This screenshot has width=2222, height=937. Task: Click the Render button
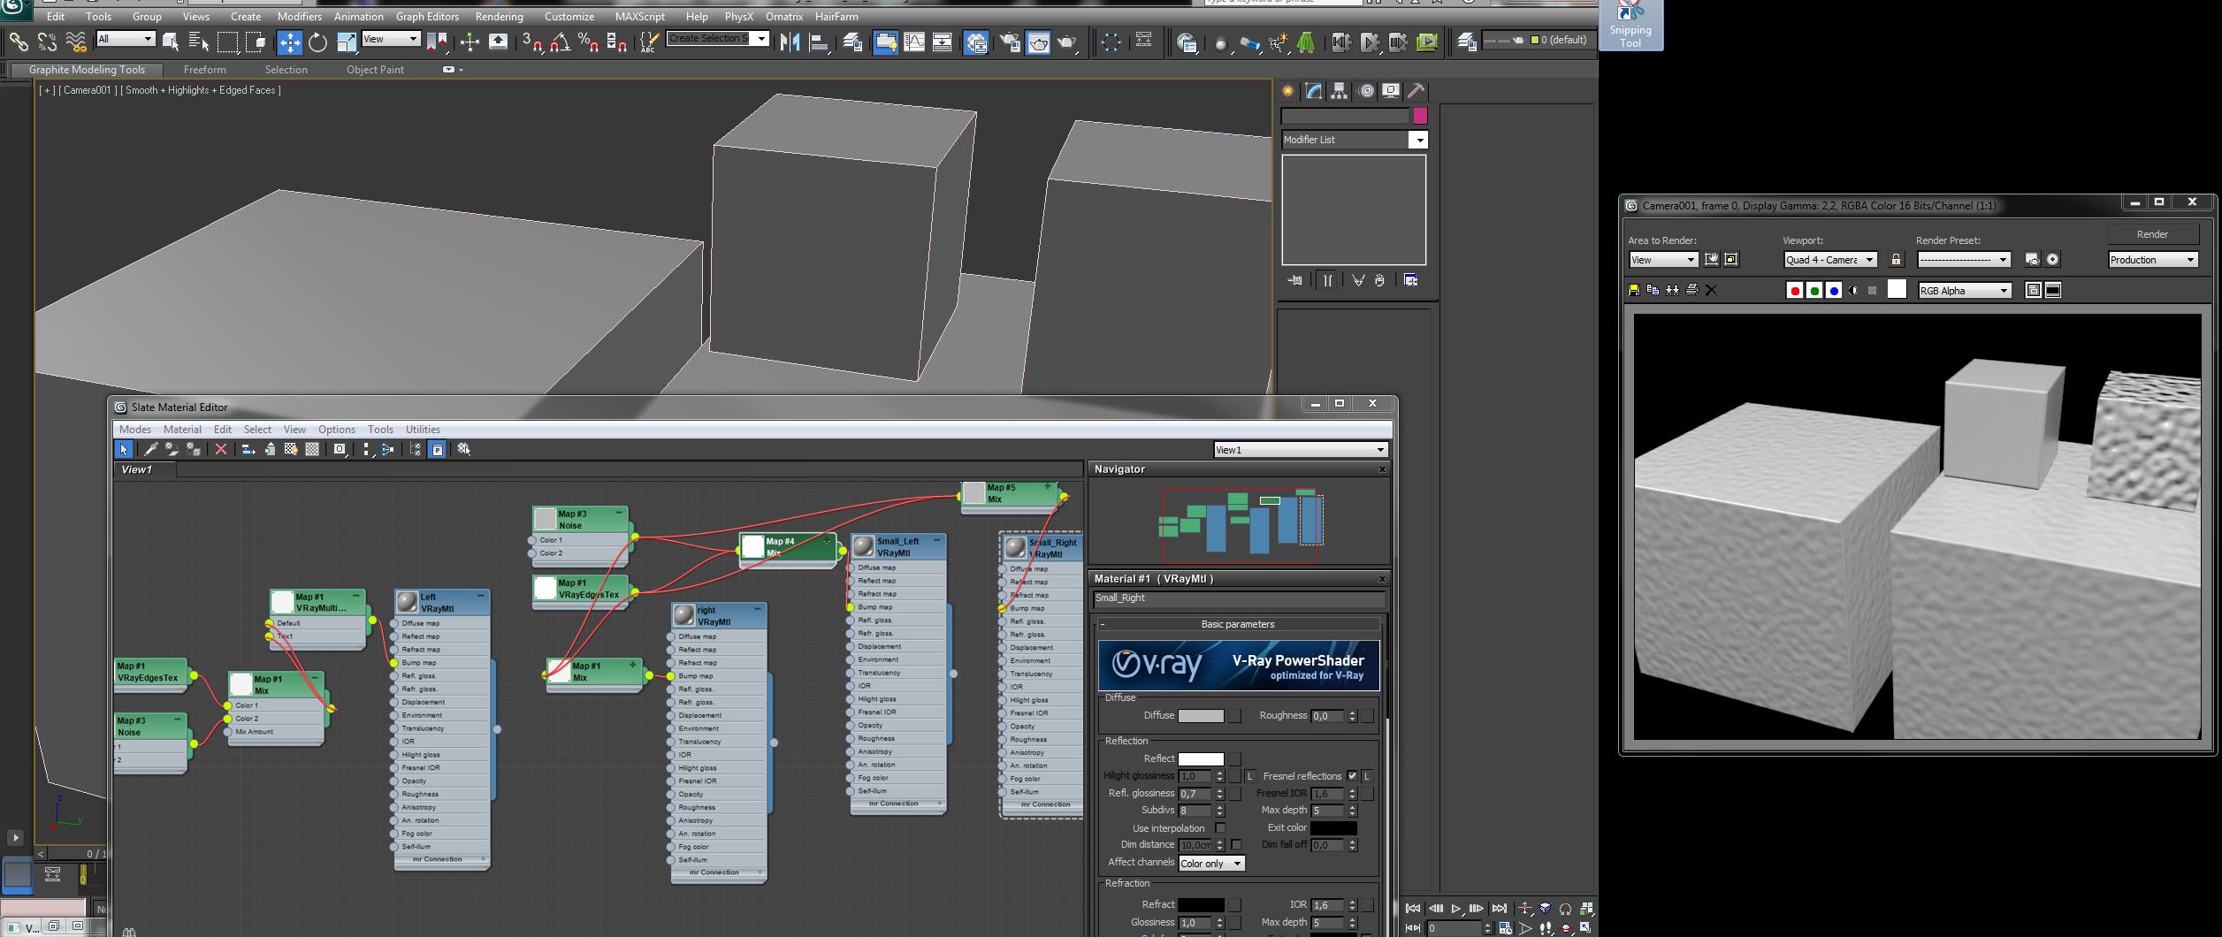2153,234
